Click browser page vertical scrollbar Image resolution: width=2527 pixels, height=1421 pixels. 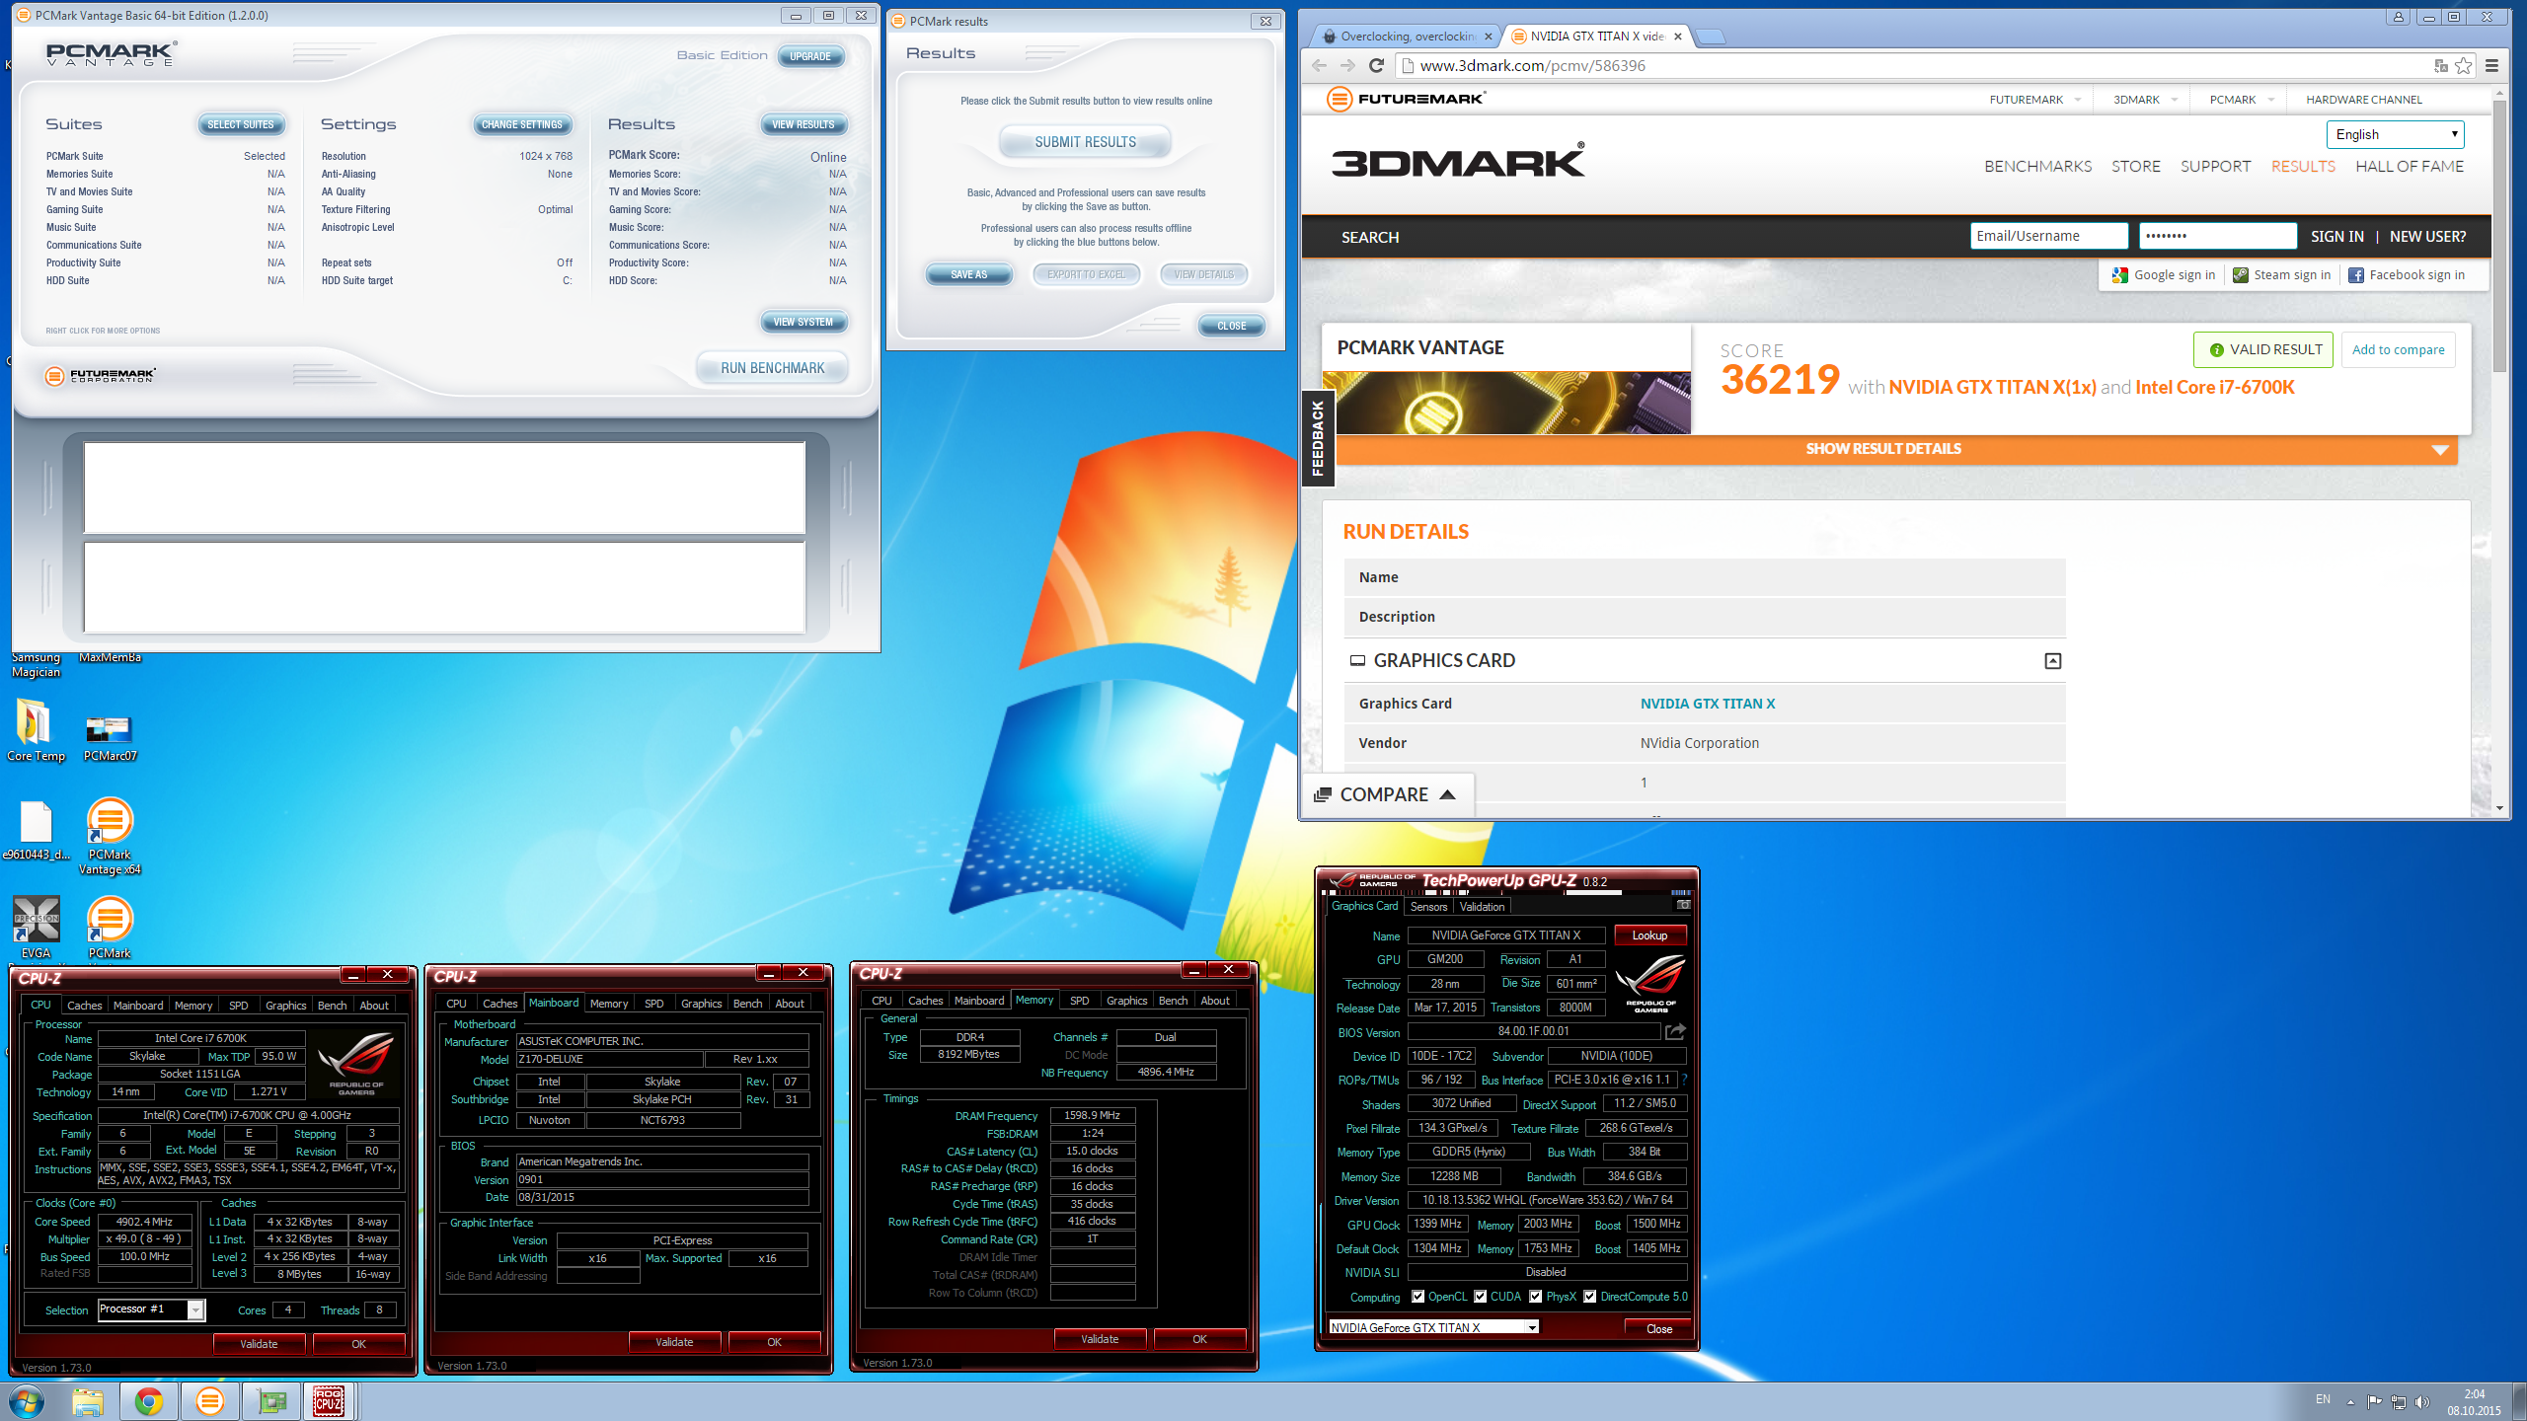2498,235
